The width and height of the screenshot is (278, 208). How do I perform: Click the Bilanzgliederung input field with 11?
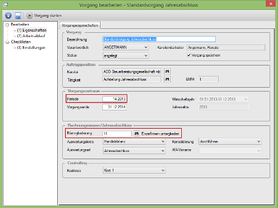(117, 134)
